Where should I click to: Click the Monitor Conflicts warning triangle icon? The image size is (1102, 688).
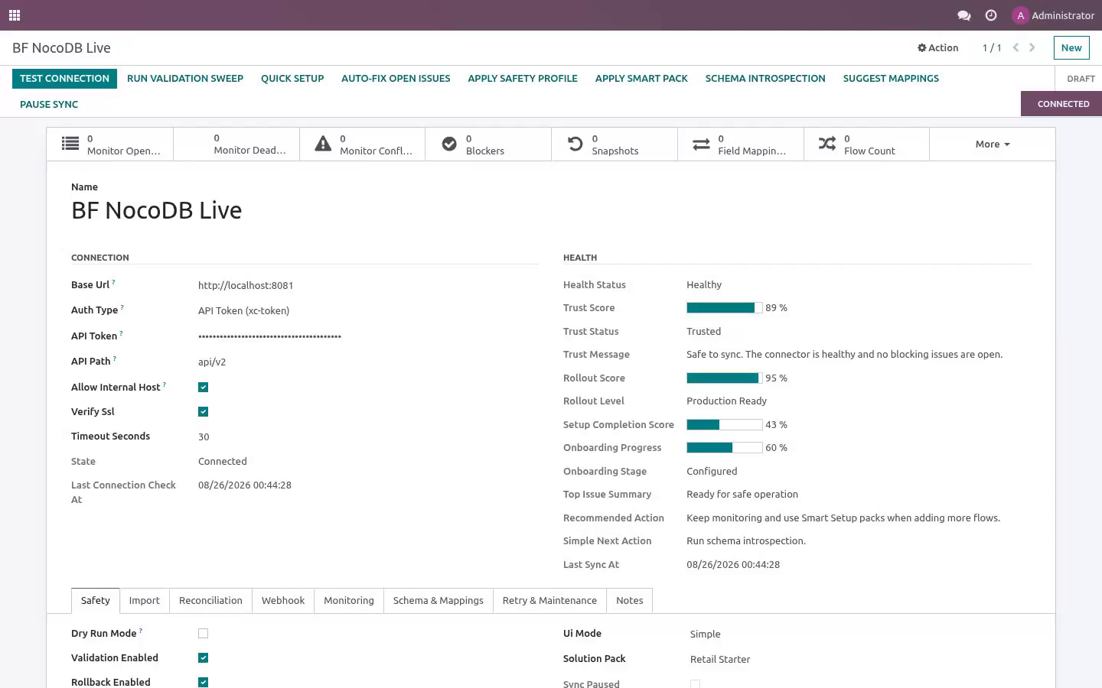[323, 144]
